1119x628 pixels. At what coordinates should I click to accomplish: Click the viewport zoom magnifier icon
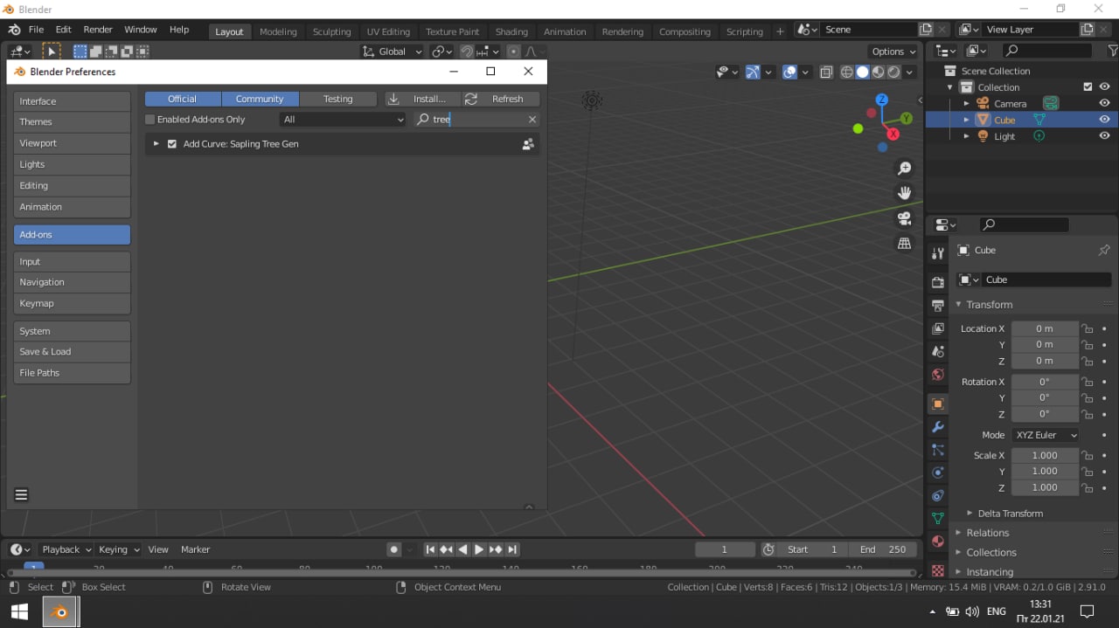pyautogui.click(x=905, y=168)
